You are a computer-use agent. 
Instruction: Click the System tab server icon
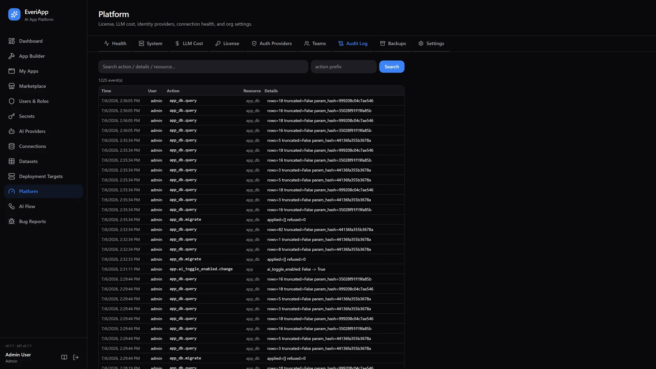[x=141, y=43]
